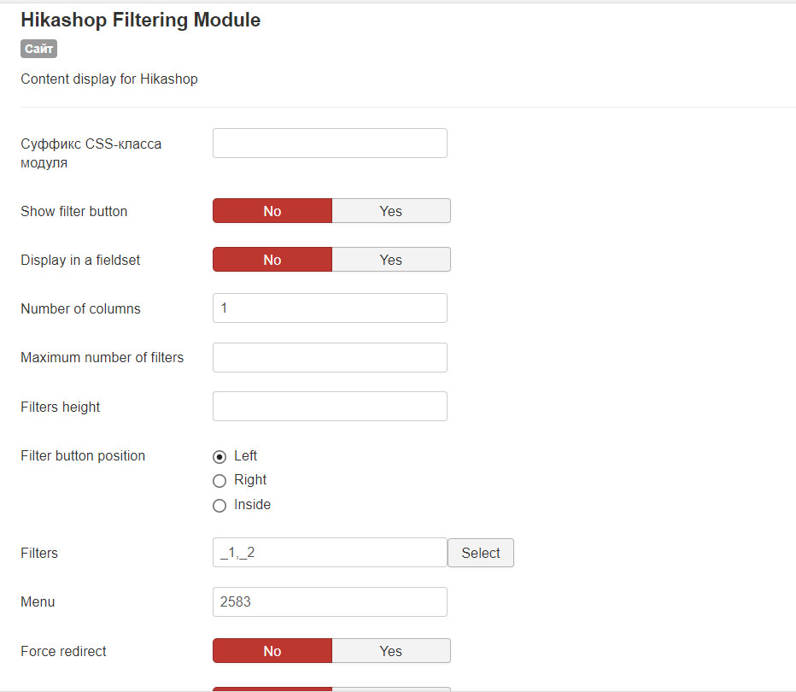This screenshot has width=796, height=692.
Task: Select the Right filter button position
Action: [x=219, y=481]
